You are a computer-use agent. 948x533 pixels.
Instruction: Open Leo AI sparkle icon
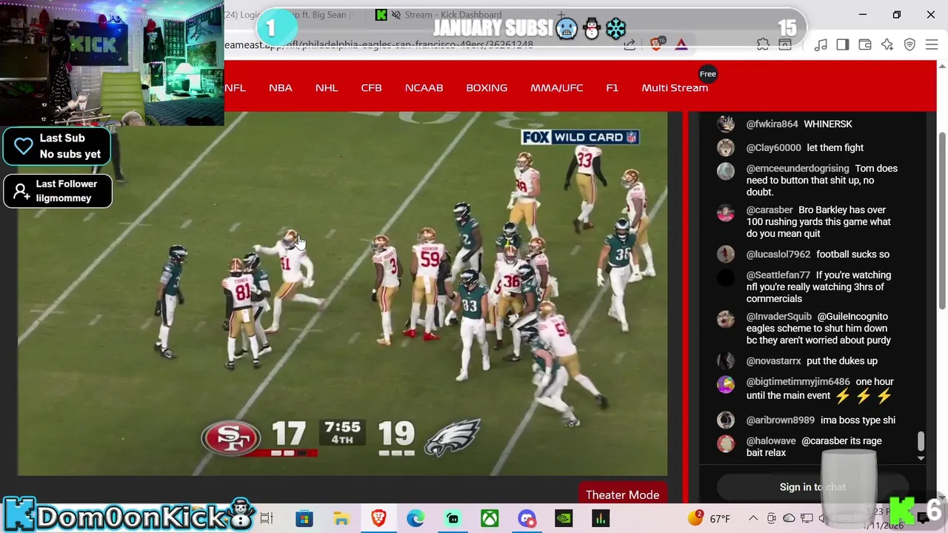click(x=887, y=45)
